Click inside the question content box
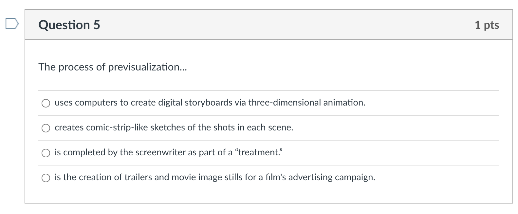The image size is (518, 214). pyautogui.click(x=262, y=82)
